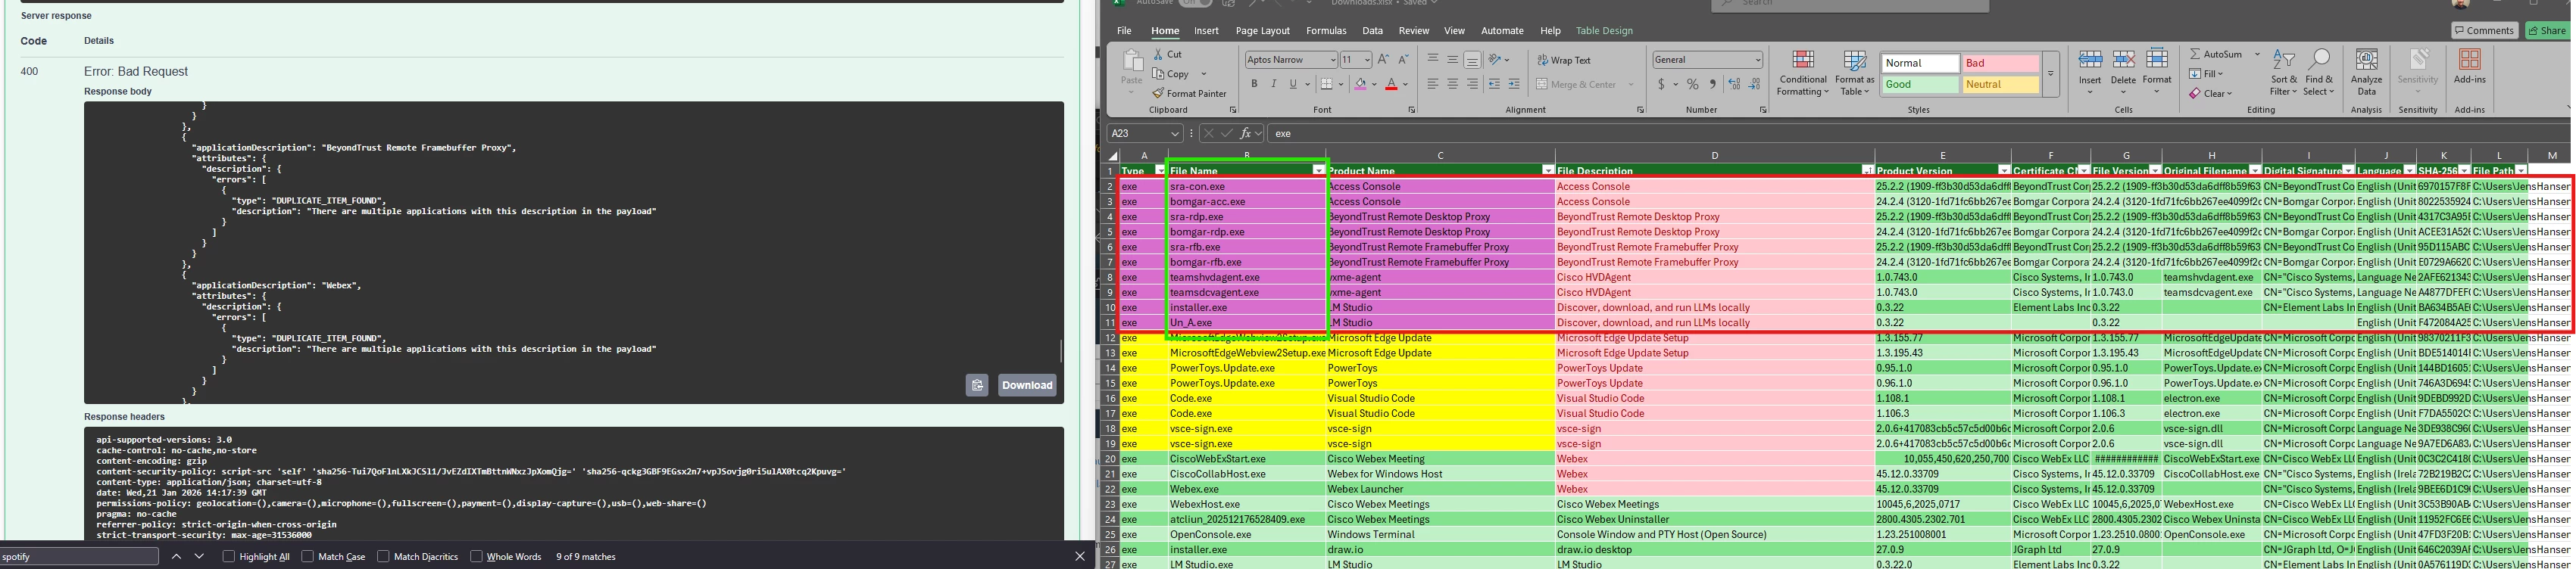
Task: Click the Cut icon in Excel
Action: pos(1158,54)
